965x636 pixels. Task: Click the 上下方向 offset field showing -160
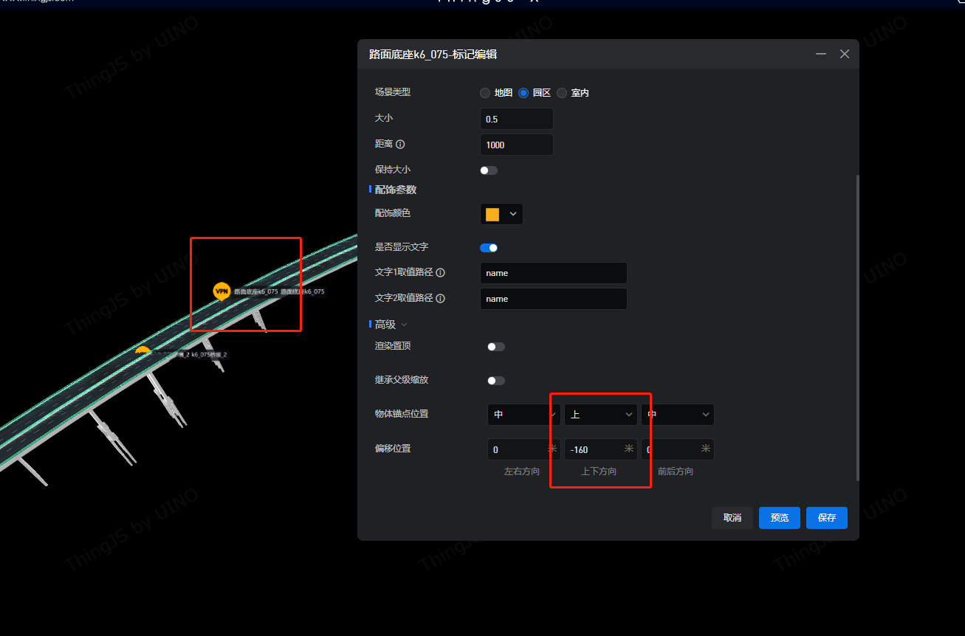601,449
